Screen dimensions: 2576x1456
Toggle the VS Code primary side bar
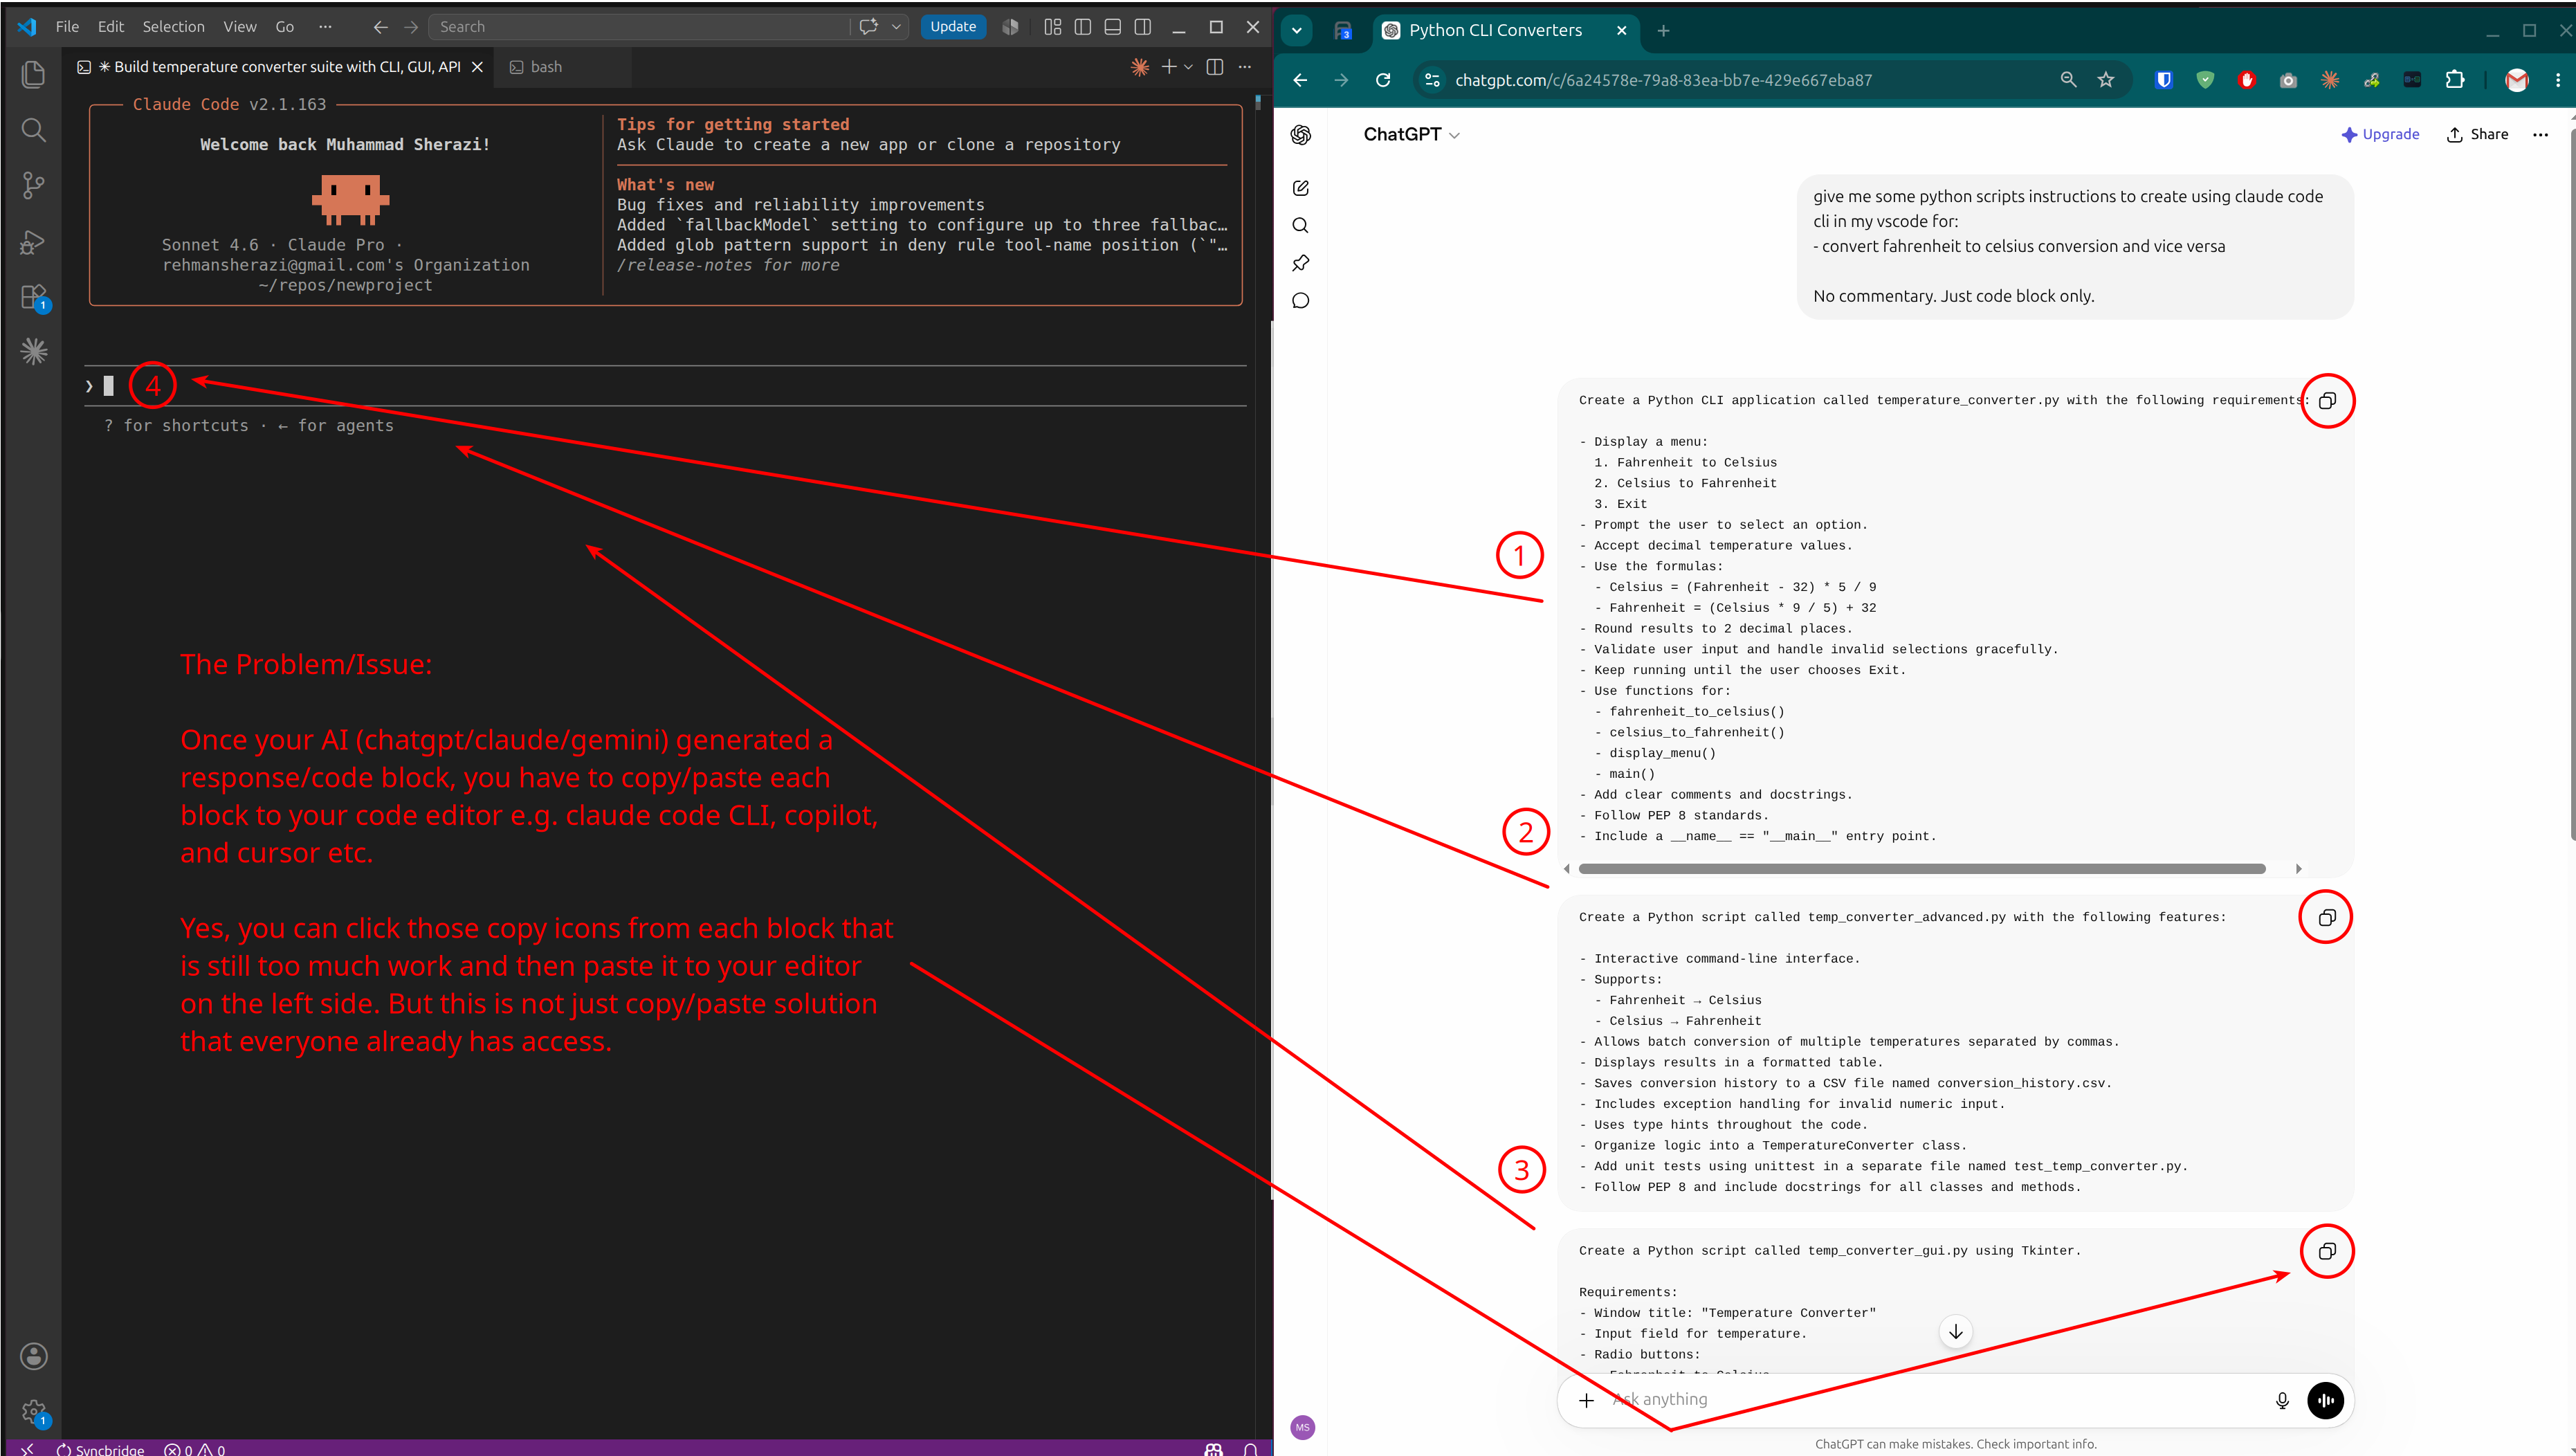[x=1082, y=27]
